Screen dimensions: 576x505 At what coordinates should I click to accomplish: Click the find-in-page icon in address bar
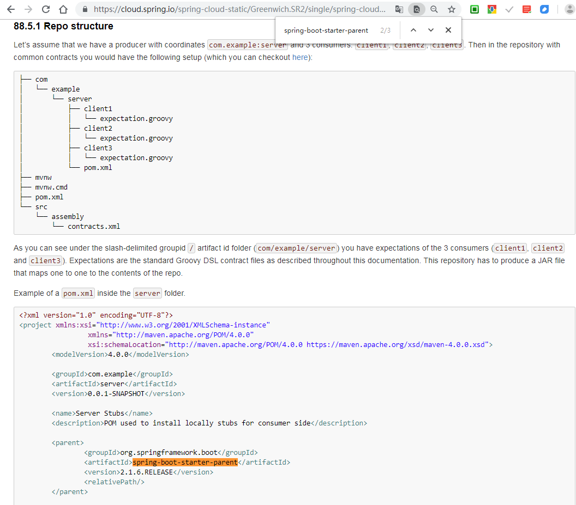pos(417,9)
